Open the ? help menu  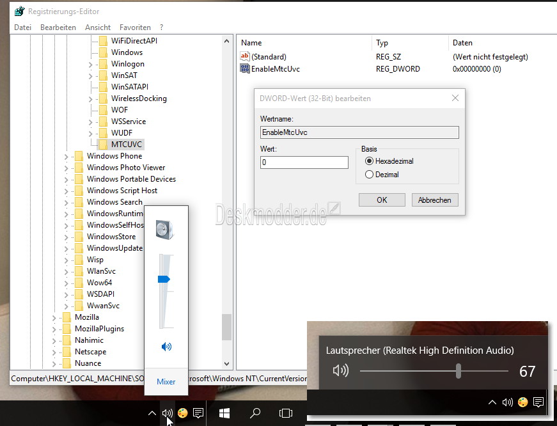[162, 28]
